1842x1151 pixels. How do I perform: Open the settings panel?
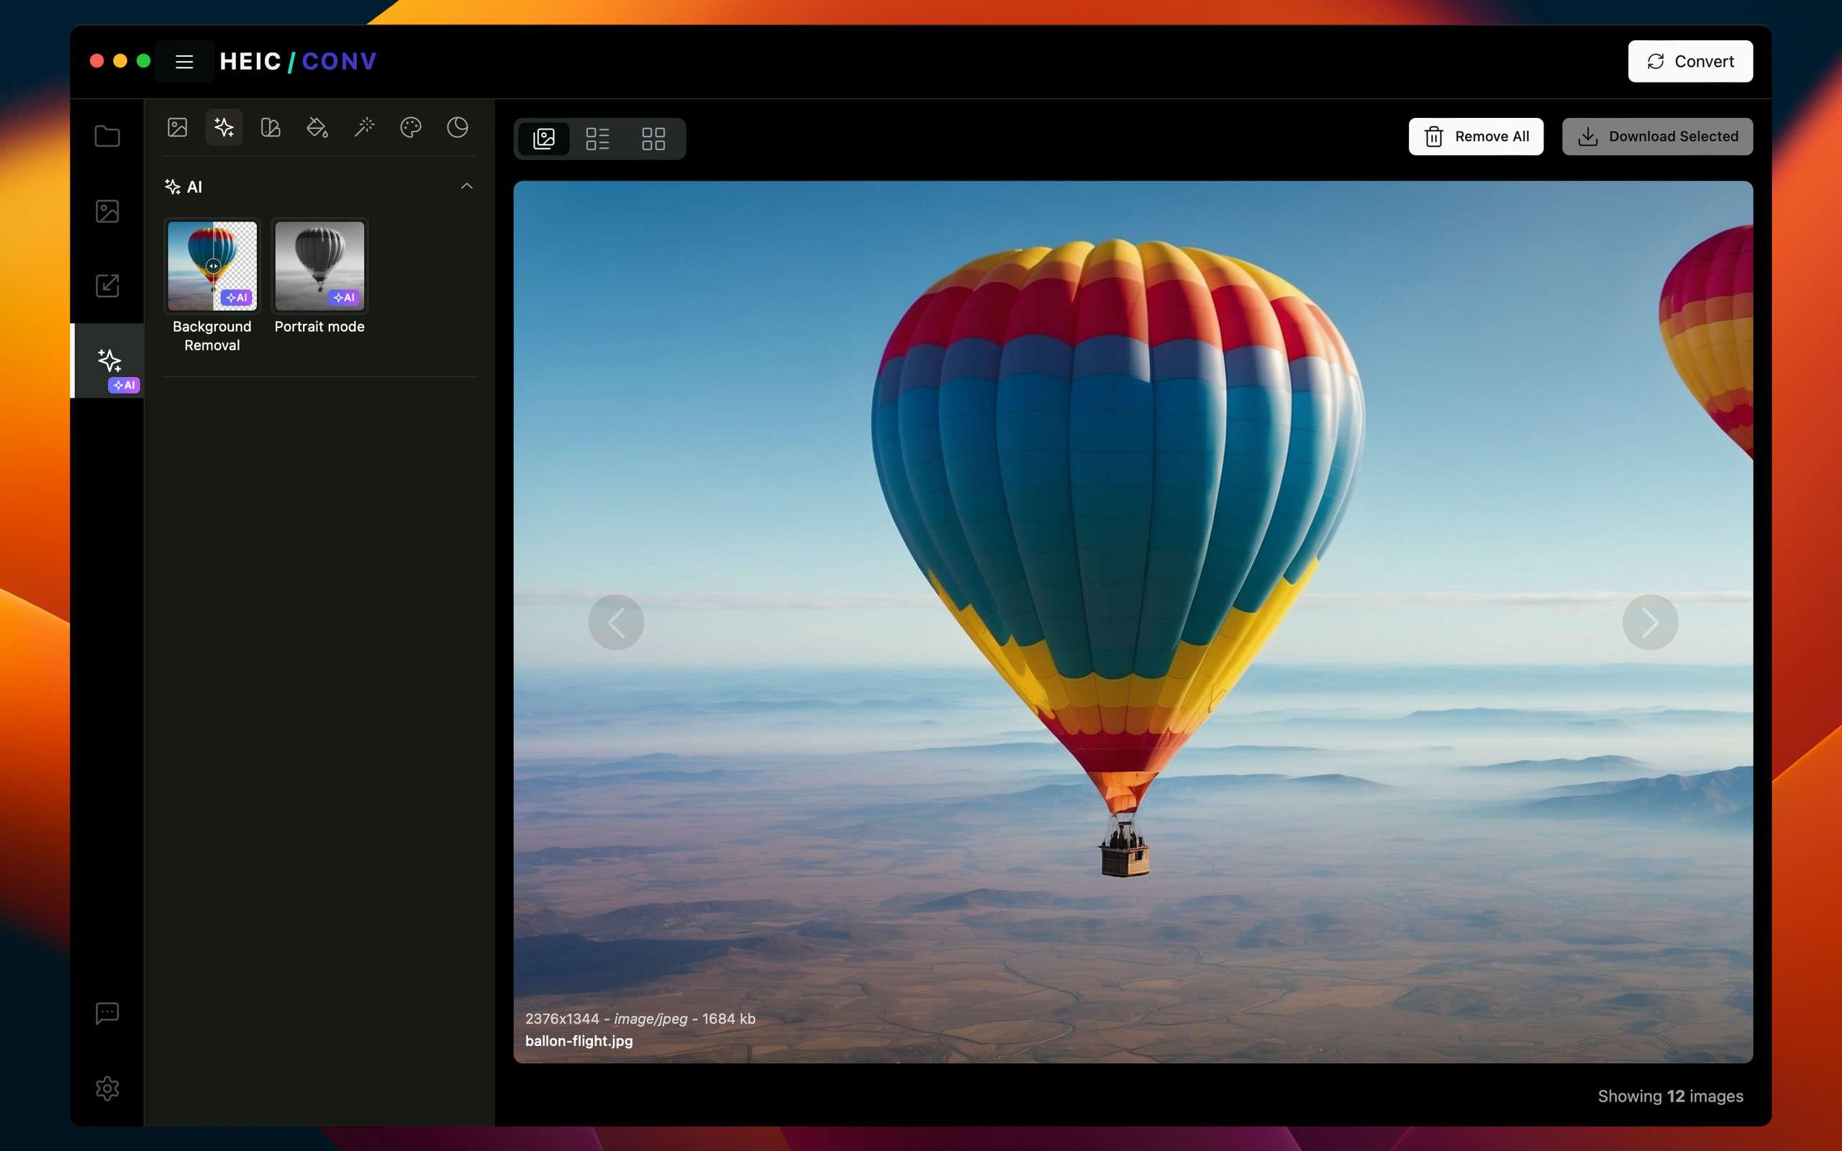coord(107,1088)
